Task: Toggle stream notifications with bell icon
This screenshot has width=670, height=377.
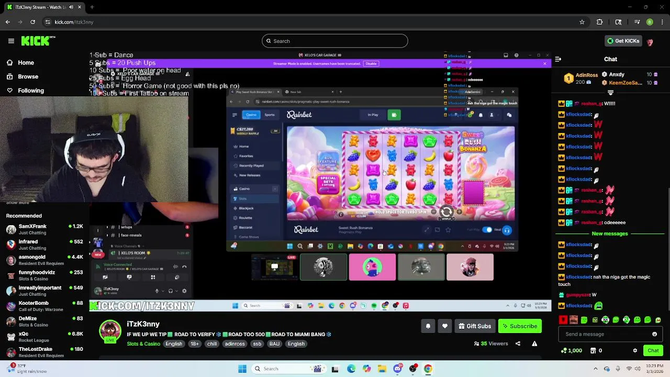Action: (428, 326)
